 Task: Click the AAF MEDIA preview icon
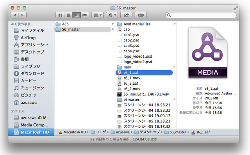pyautogui.click(x=208, y=53)
